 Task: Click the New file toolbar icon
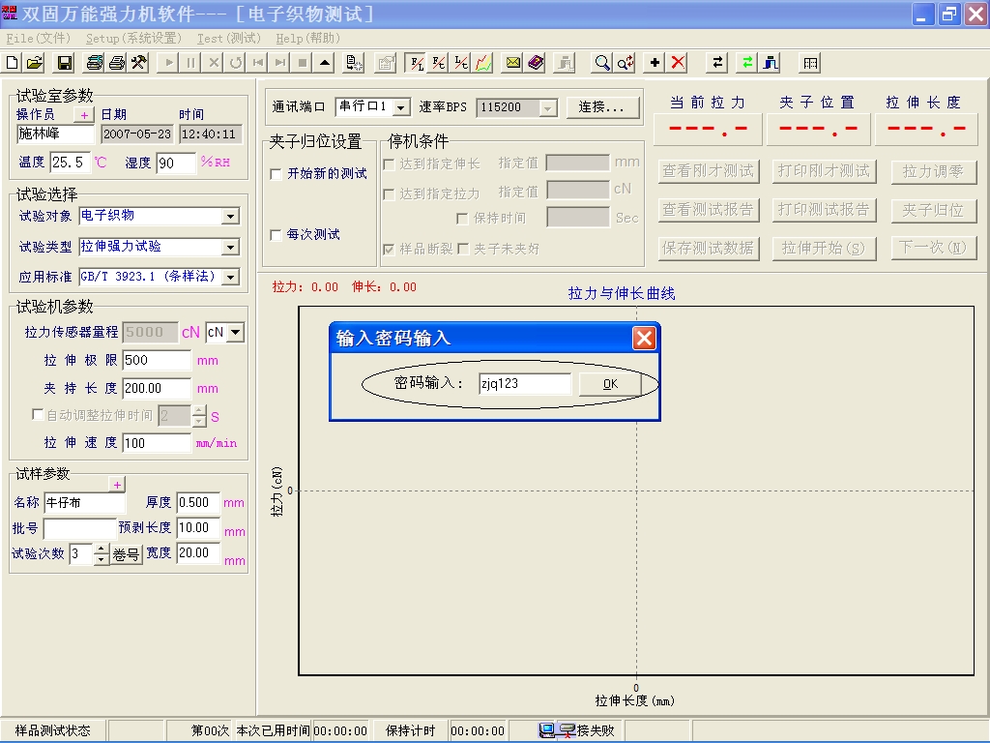coord(13,63)
